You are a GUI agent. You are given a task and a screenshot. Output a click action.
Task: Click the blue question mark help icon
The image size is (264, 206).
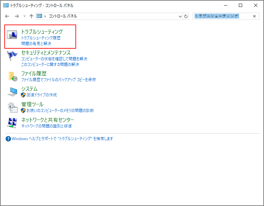[8, 139]
